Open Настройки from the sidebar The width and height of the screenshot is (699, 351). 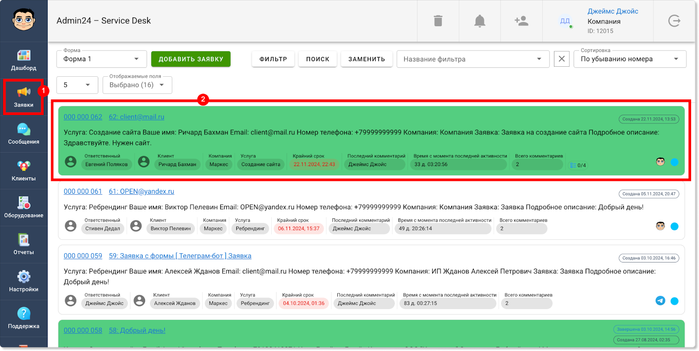tap(24, 281)
